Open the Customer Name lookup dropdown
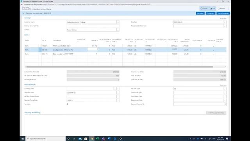 [x=118, y=22]
